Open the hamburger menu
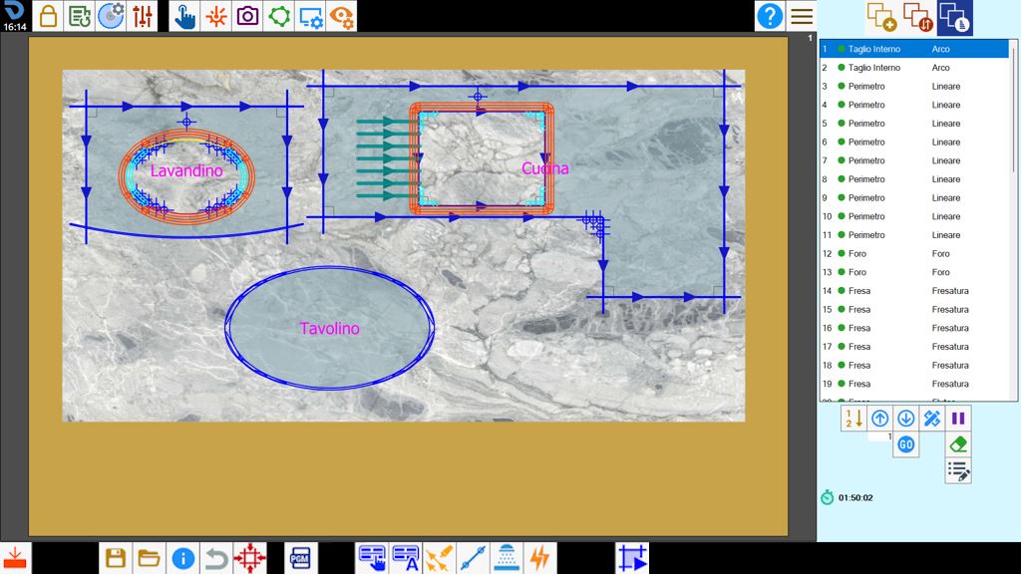This screenshot has width=1021, height=574. (802, 16)
